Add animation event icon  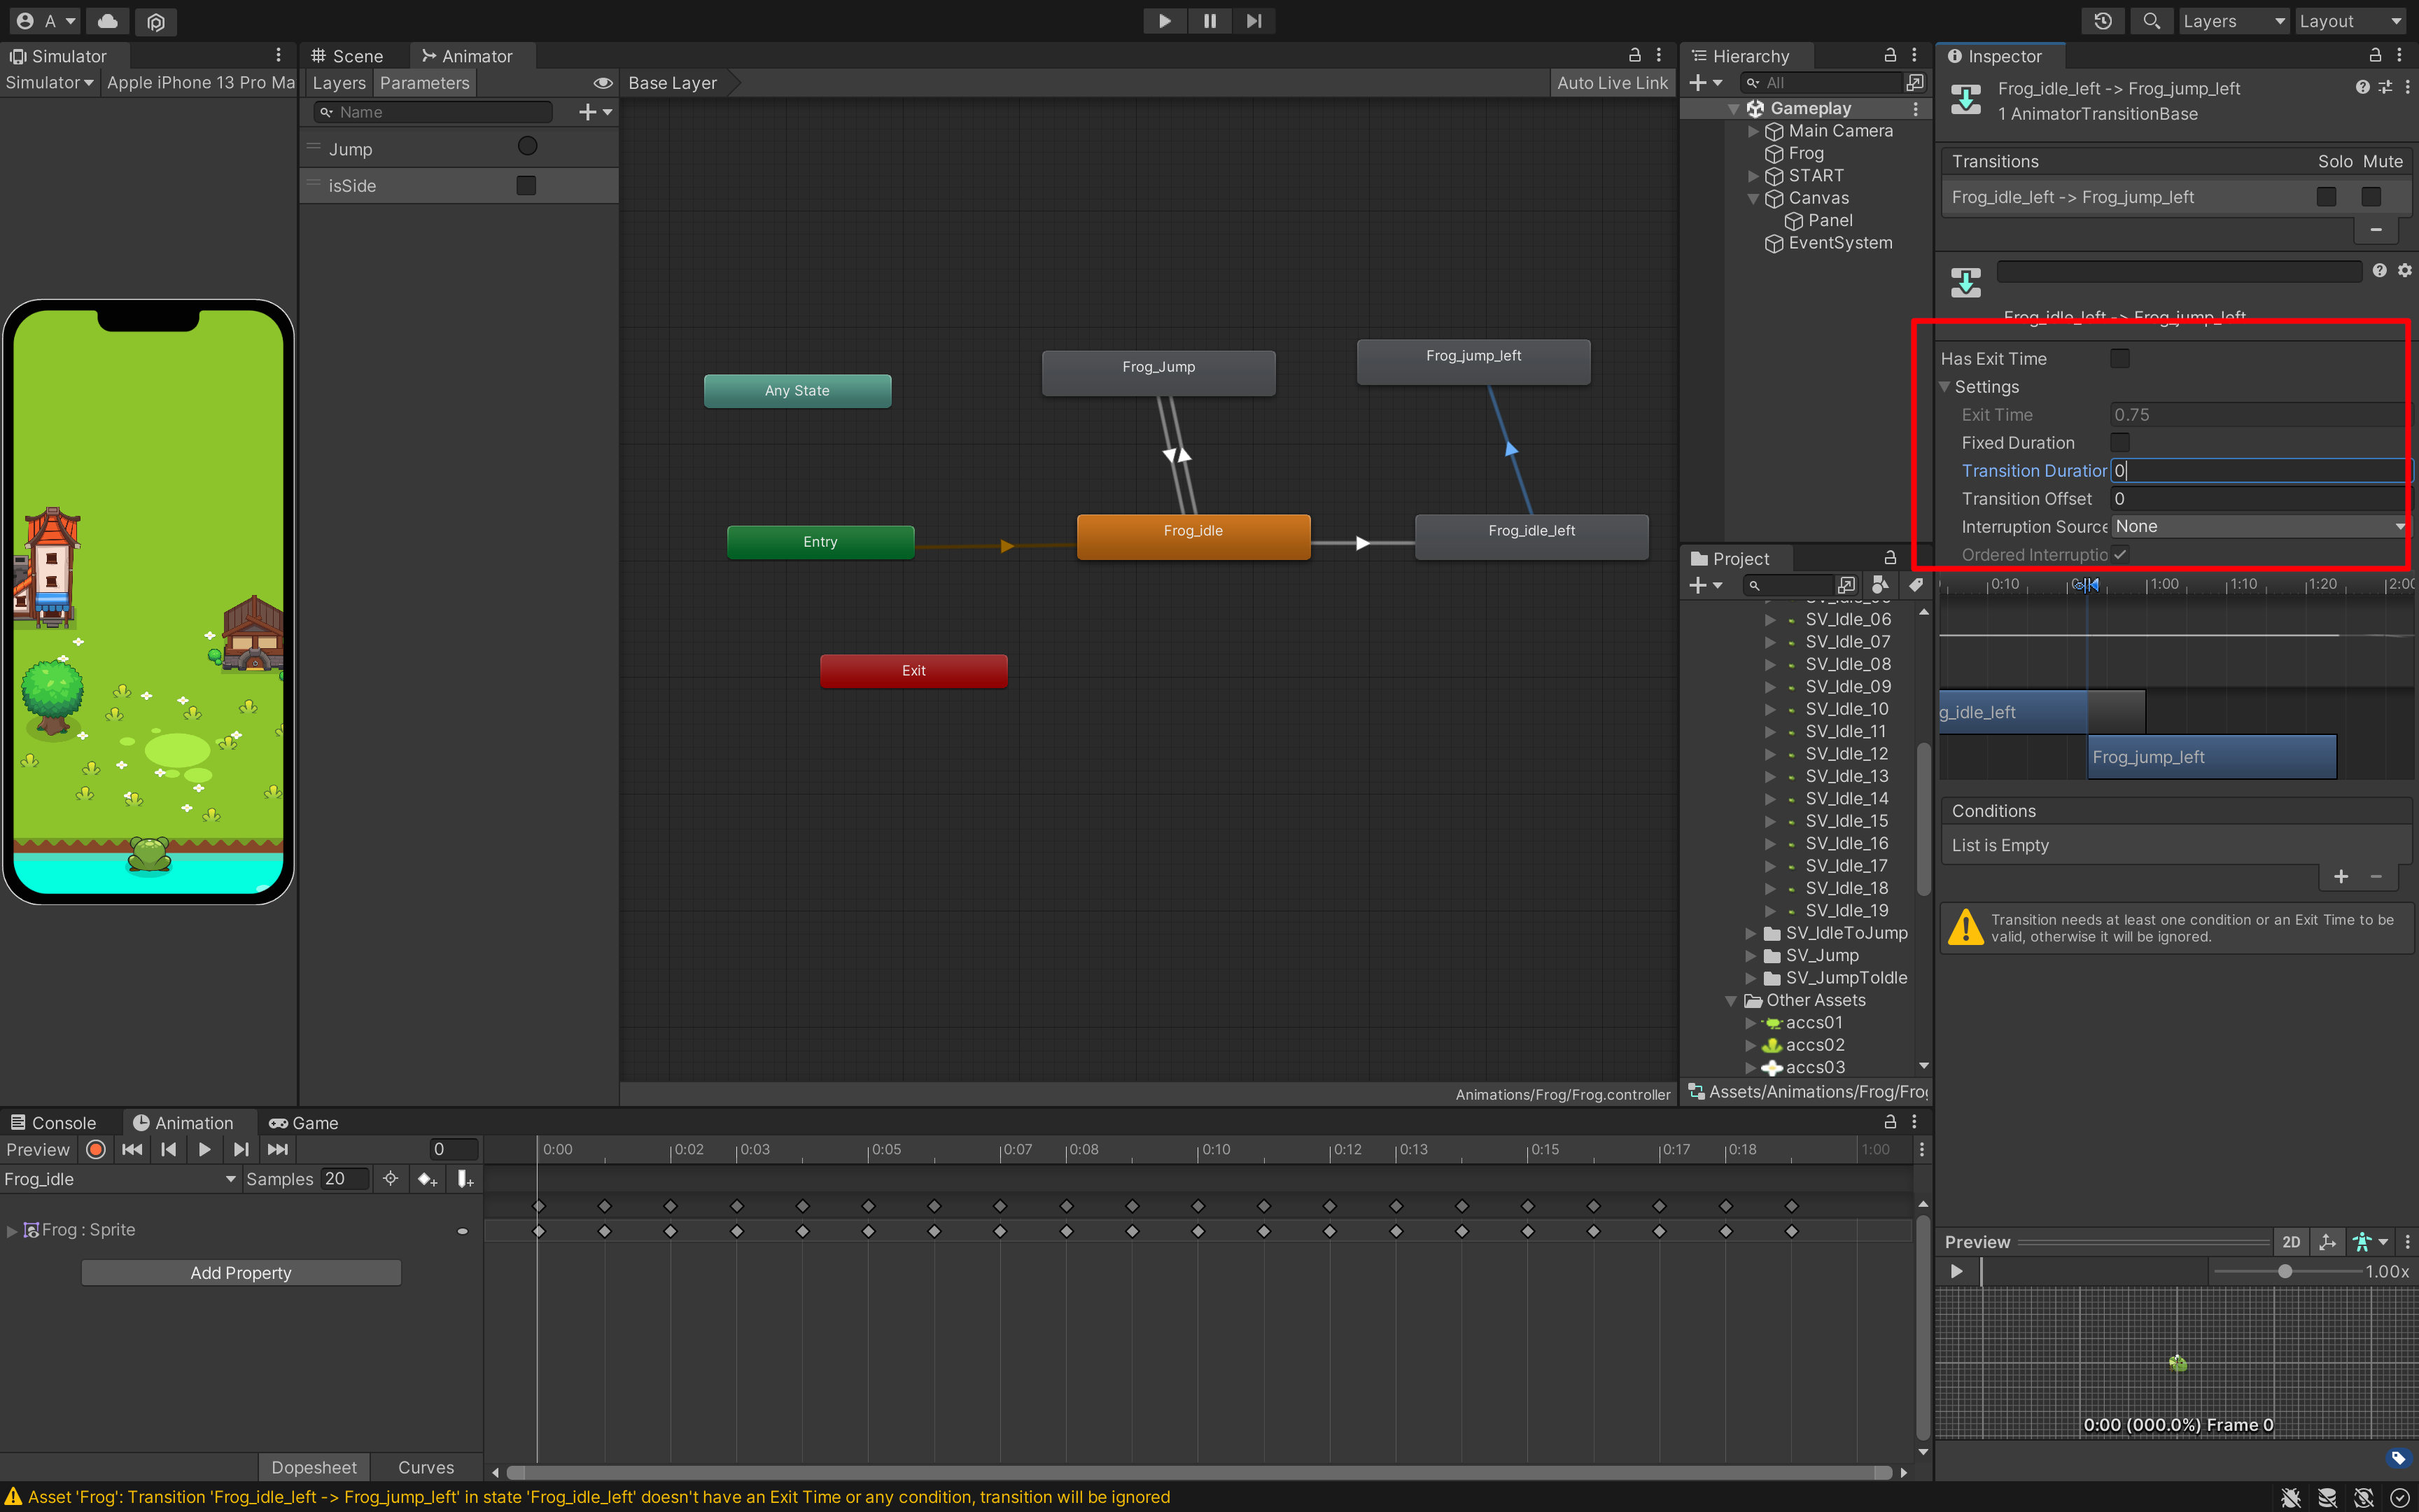point(465,1179)
